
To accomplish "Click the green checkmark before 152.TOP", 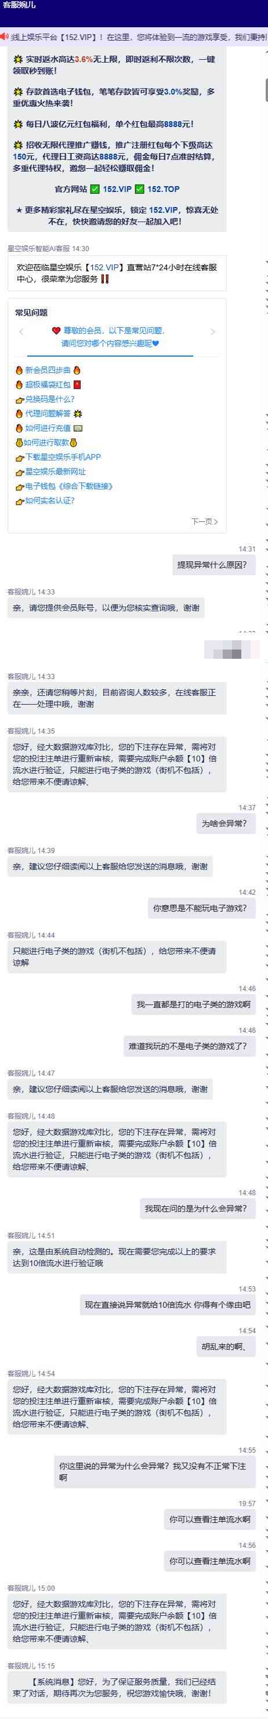I will click(139, 189).
